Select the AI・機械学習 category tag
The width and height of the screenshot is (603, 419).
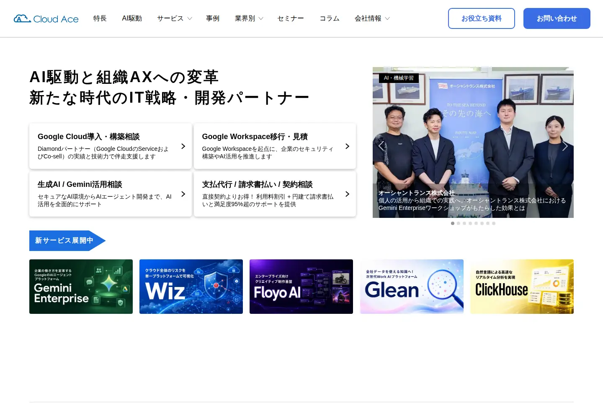399,78
